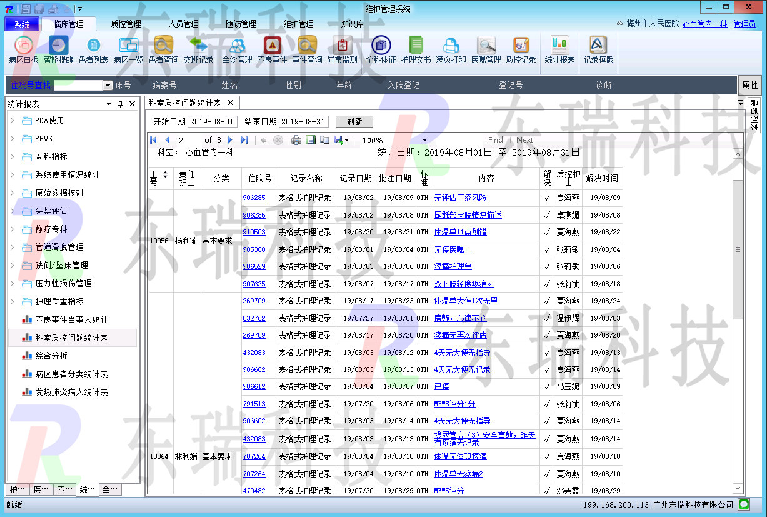Switch to the 系统 menu
767x517 pixels.
(22, 24)
